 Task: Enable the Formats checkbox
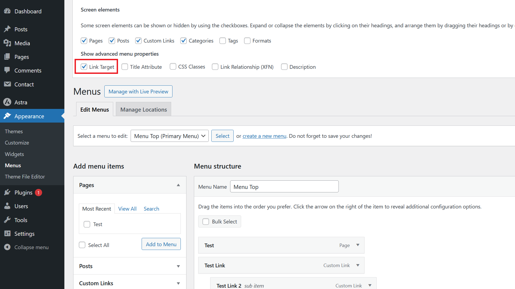247,41
